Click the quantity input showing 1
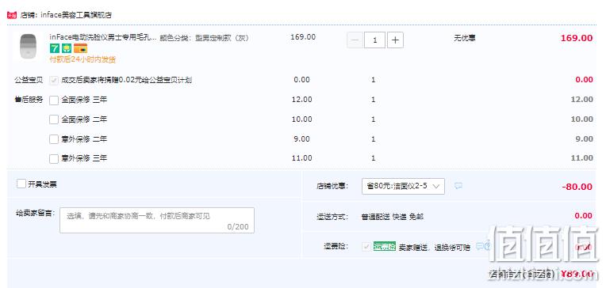Viewport: 606px width, 288px height. (374, 40)
